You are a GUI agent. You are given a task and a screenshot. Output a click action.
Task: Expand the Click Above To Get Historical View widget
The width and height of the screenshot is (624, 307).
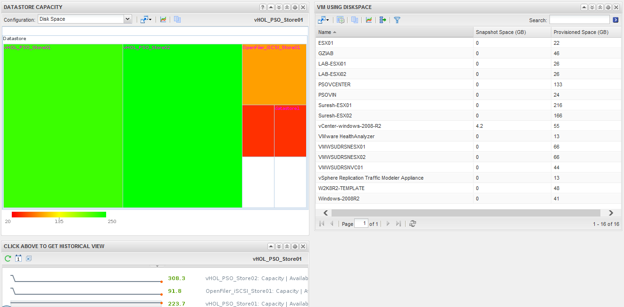pyautogui.click(x=279, y=246)
